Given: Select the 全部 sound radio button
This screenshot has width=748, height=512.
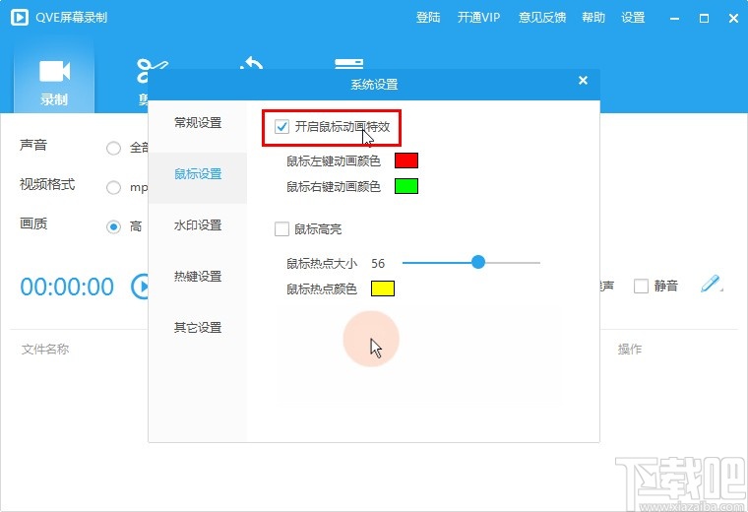Looking at the screenshot, I should click(113, 149).
